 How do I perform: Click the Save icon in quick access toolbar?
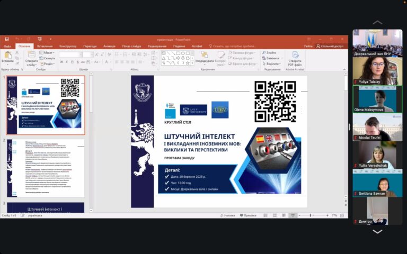point(7,39)
